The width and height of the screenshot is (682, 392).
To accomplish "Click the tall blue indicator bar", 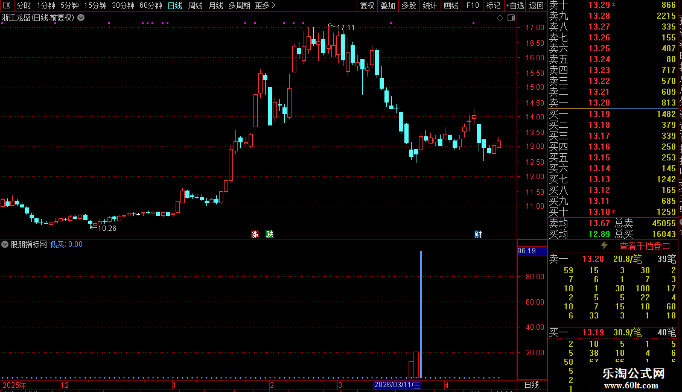I will point(421,314).
